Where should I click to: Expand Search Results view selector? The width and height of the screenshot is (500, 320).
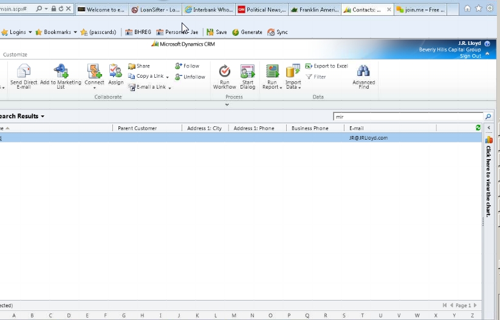[43, 117]
